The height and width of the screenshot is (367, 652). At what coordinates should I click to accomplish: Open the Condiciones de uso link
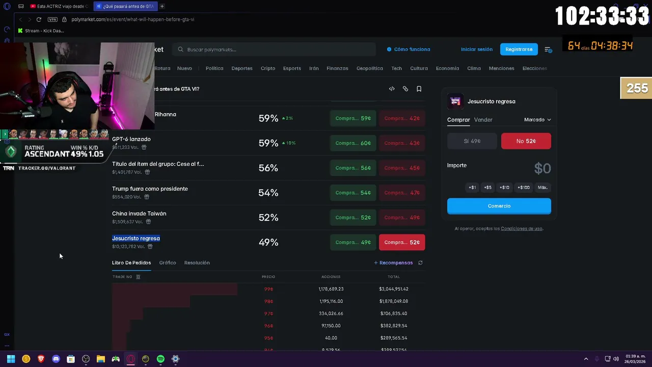[x=522, y=229]
